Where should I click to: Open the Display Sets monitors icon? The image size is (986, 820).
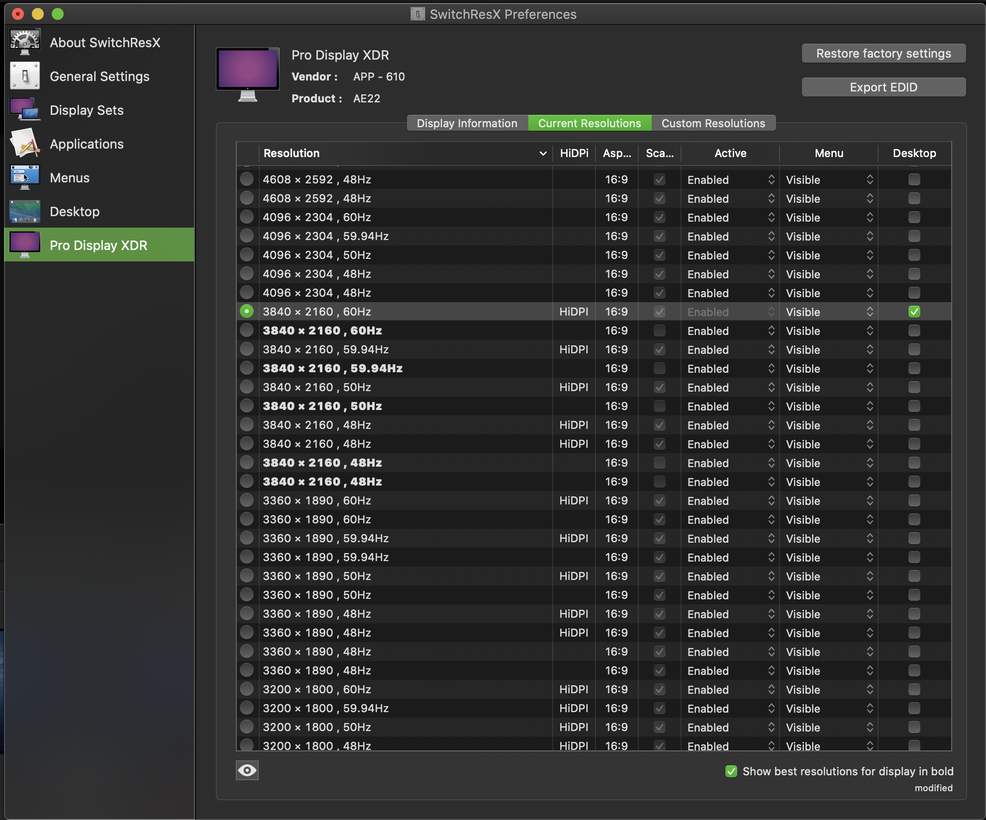[25, 110]
